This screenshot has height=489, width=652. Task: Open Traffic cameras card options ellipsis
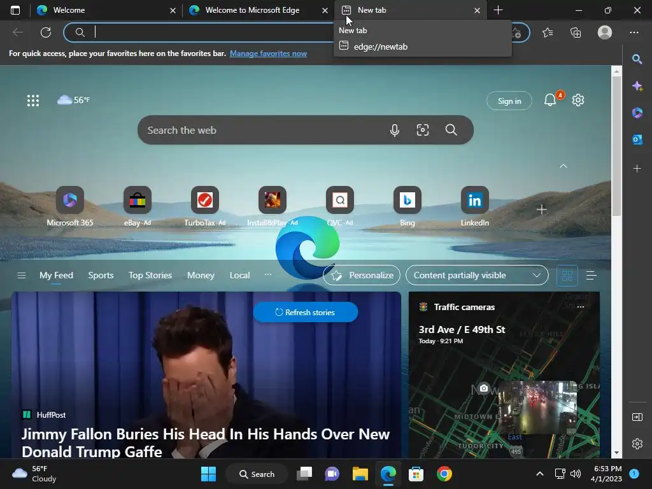click(581, 307)
